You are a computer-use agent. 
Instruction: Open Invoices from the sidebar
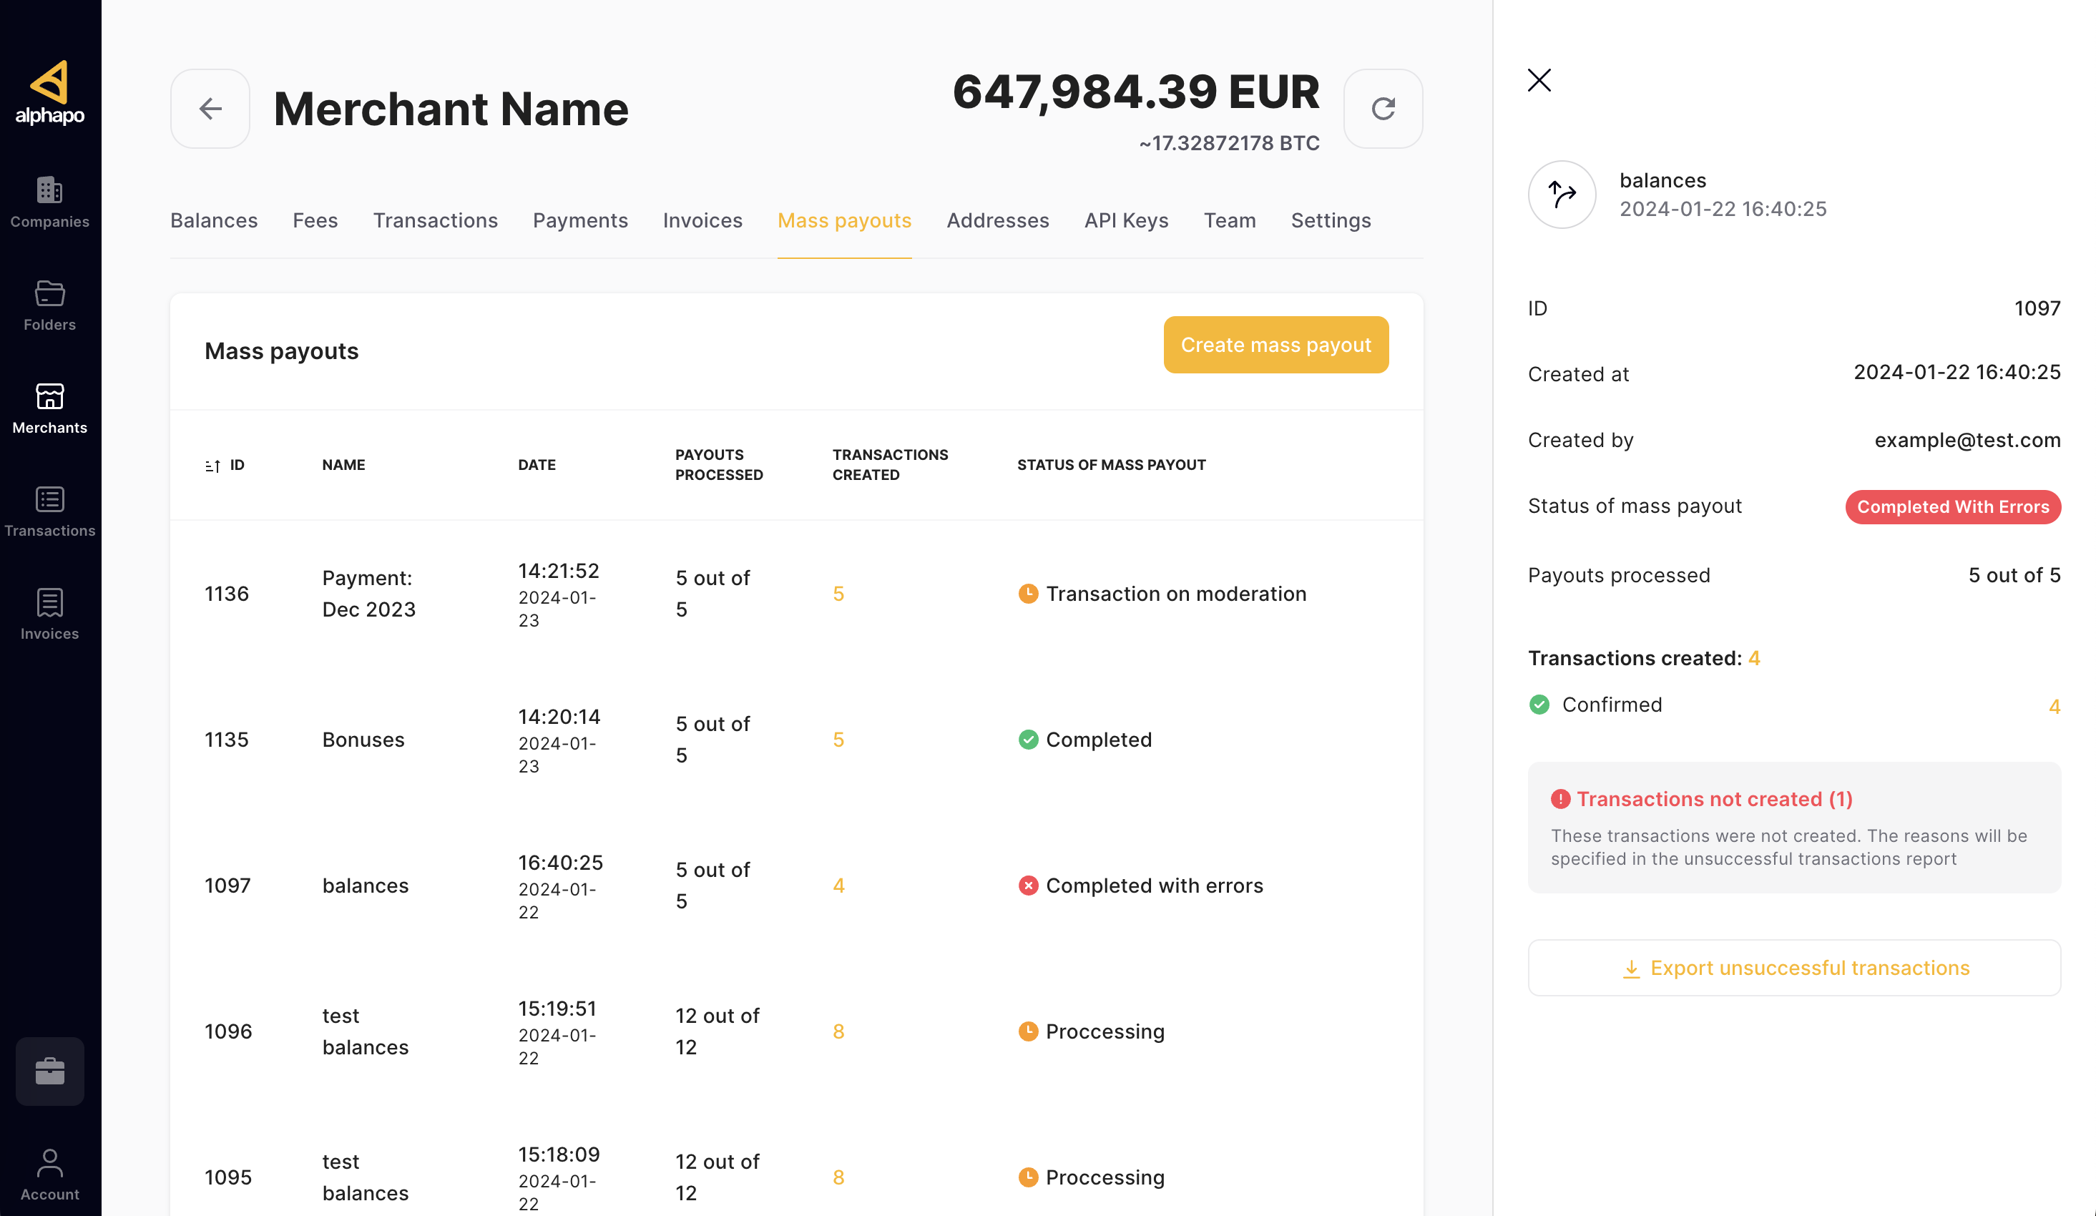pos(50,612)
